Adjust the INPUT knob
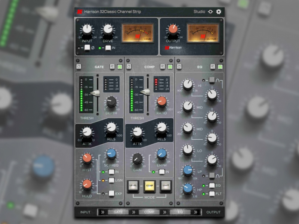The width and height of the screenshot is (299, 224). pyautogui.click(x=87, y=29)
